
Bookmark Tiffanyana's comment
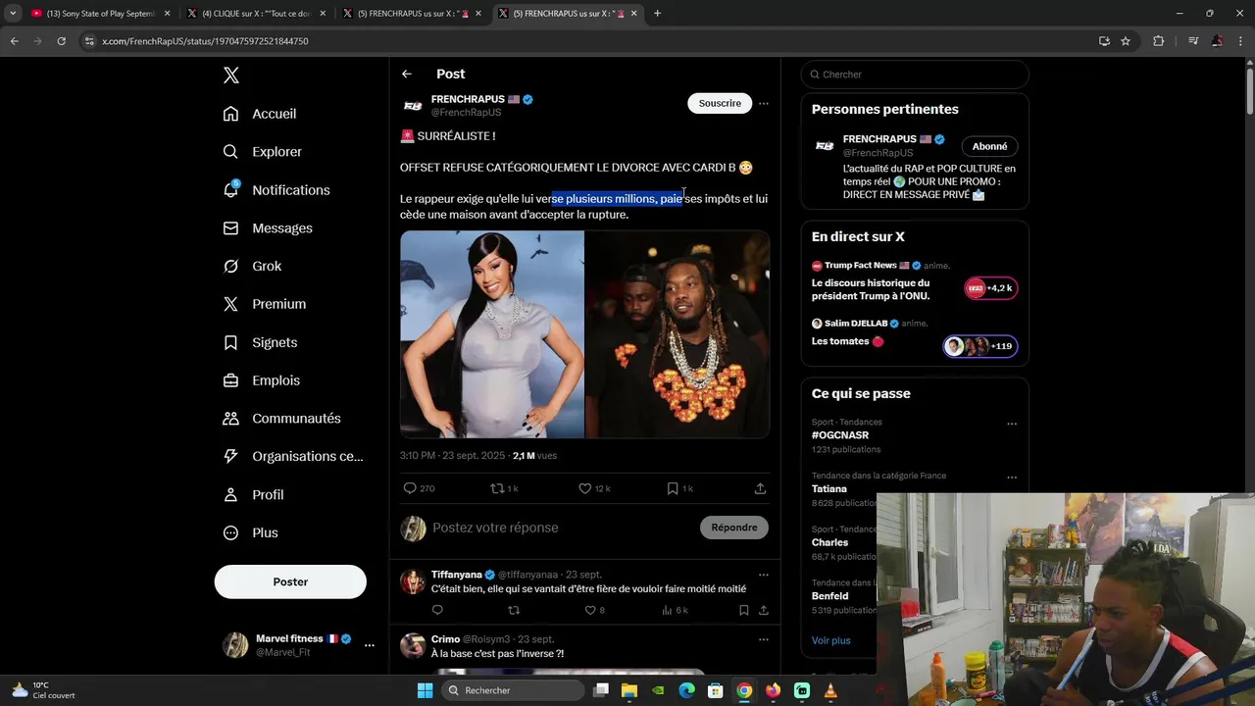(x=744, y=610)
